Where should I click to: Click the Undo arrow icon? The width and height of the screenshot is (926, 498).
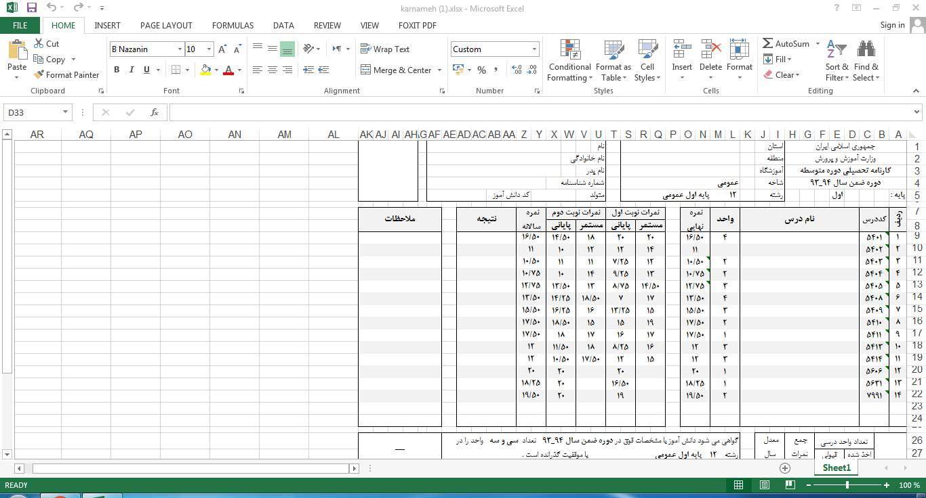point(52,8)
